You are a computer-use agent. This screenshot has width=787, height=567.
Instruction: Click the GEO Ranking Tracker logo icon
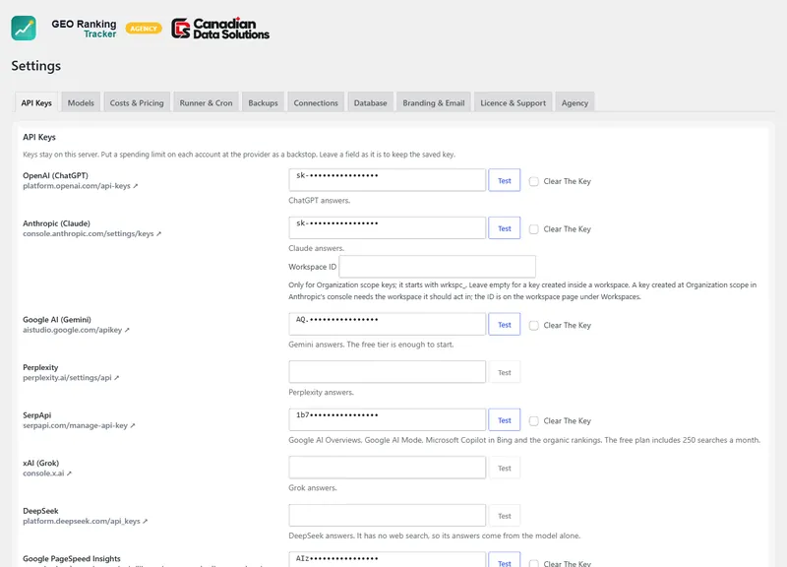pos(24,29)
